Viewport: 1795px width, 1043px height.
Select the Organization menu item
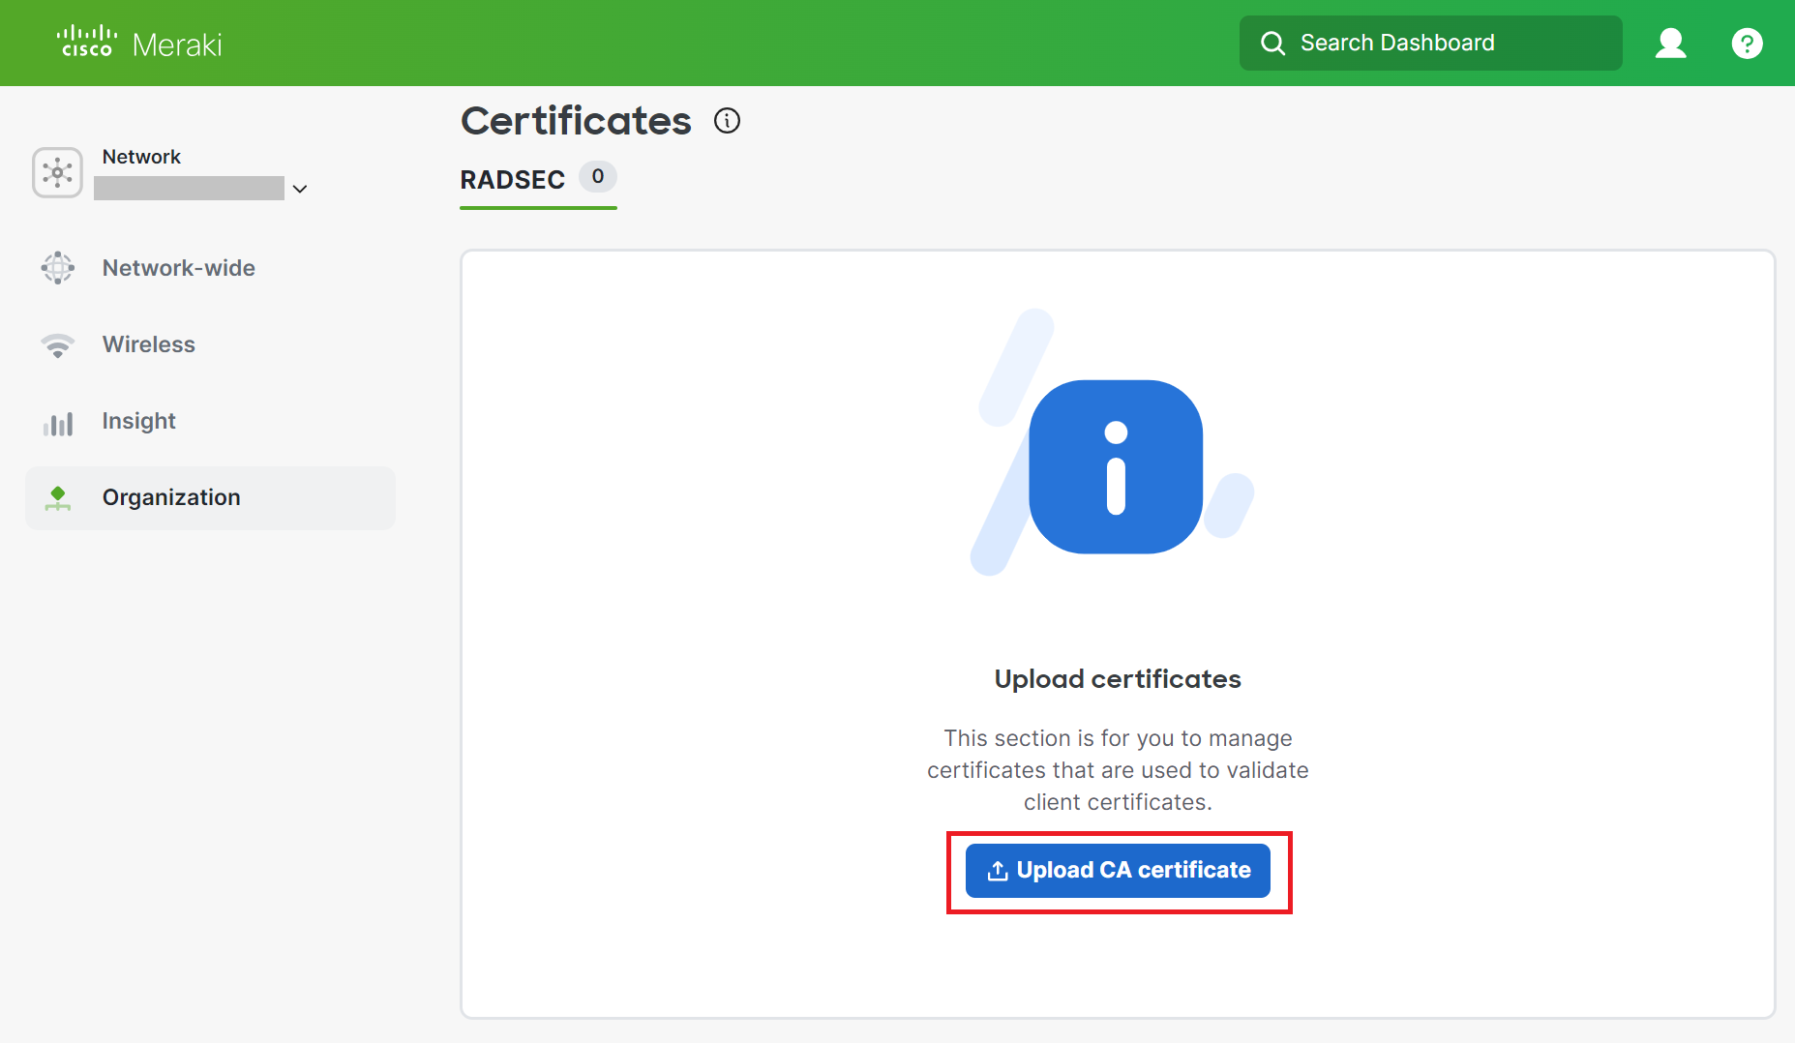coord(171,497)
